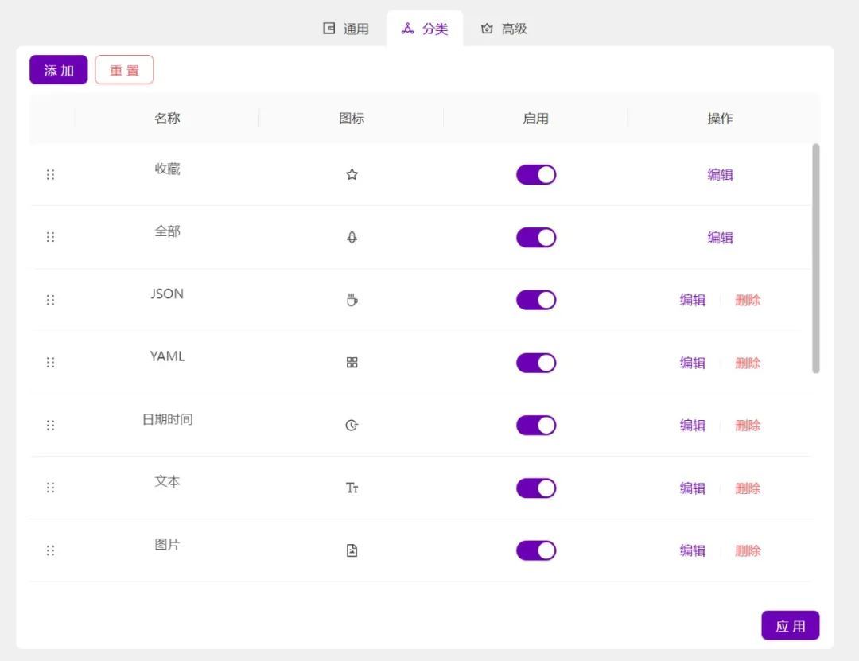Click the drag handle of YAML row
Viewport: 859px width, 661px height.
(x=51, y=363)
